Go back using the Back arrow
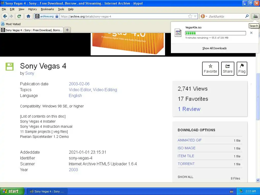The height and width of the screenshot is (195, 260). [x=5, y=16]
